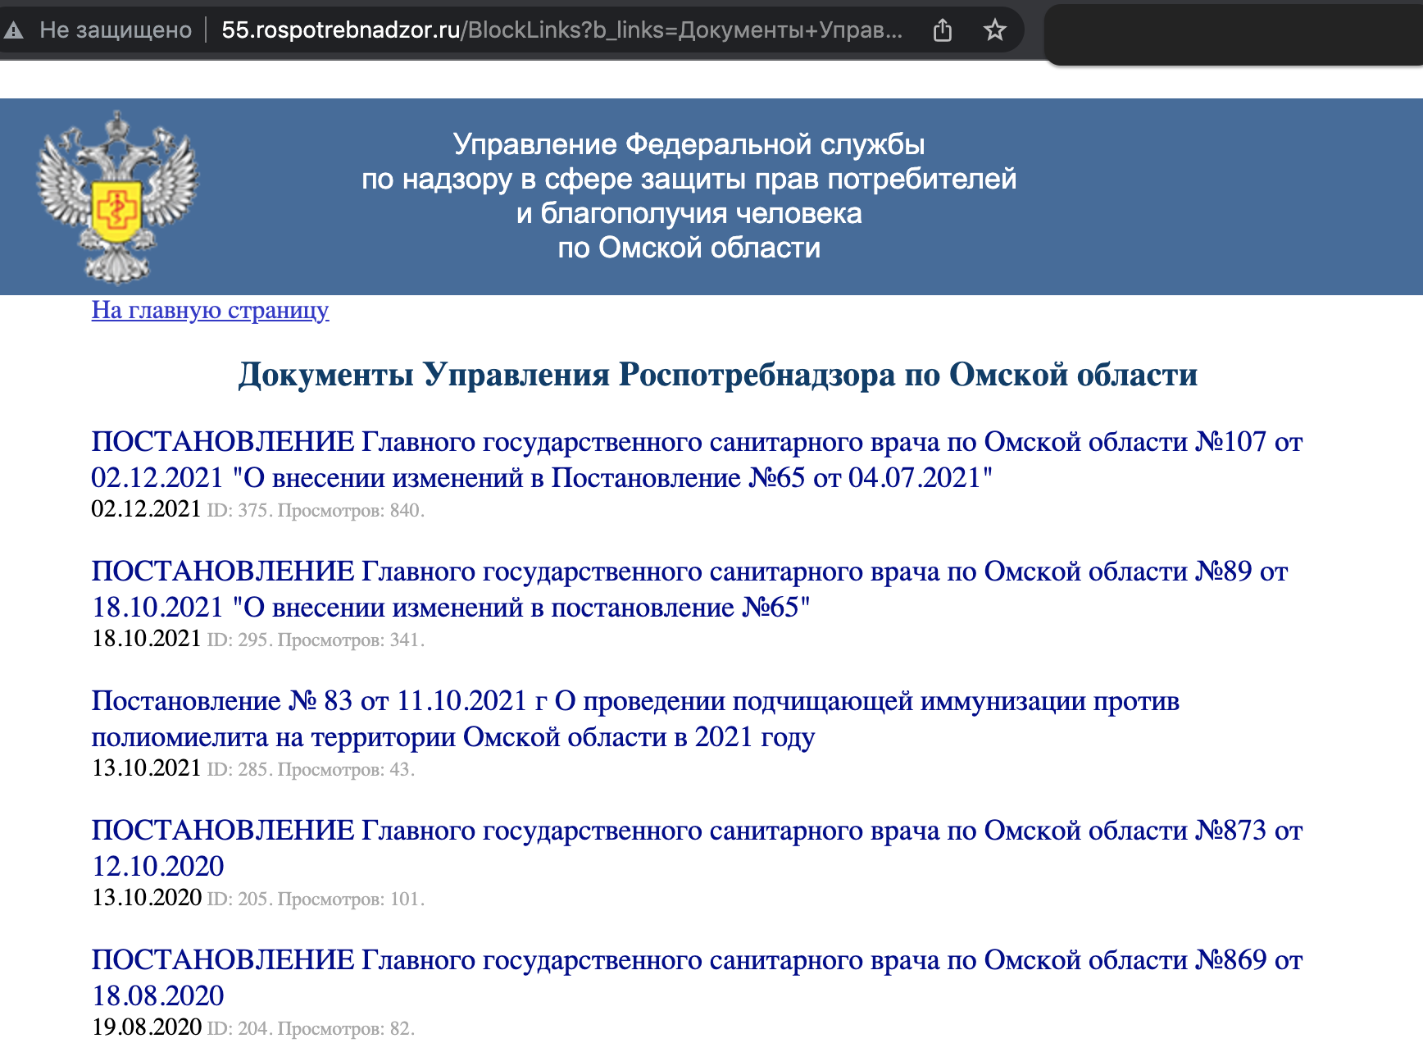1423x1043 pixels.
Task: Click date text '13.10.2021' under third document
Action: 146,768
